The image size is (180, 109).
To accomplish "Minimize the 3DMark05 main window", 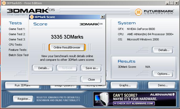I will (x=167, y=3).
